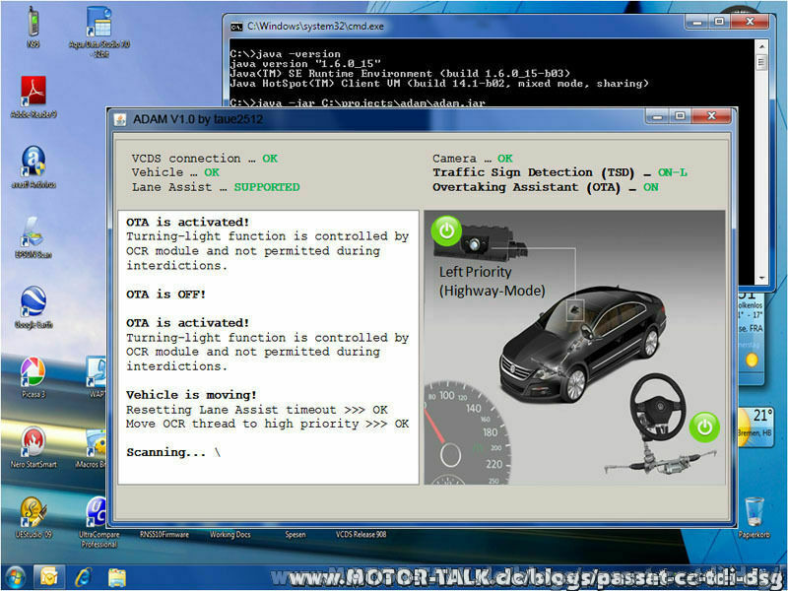Click the weather gadget showing 21°
788x591 pixels.
click(x=754, y=427)
